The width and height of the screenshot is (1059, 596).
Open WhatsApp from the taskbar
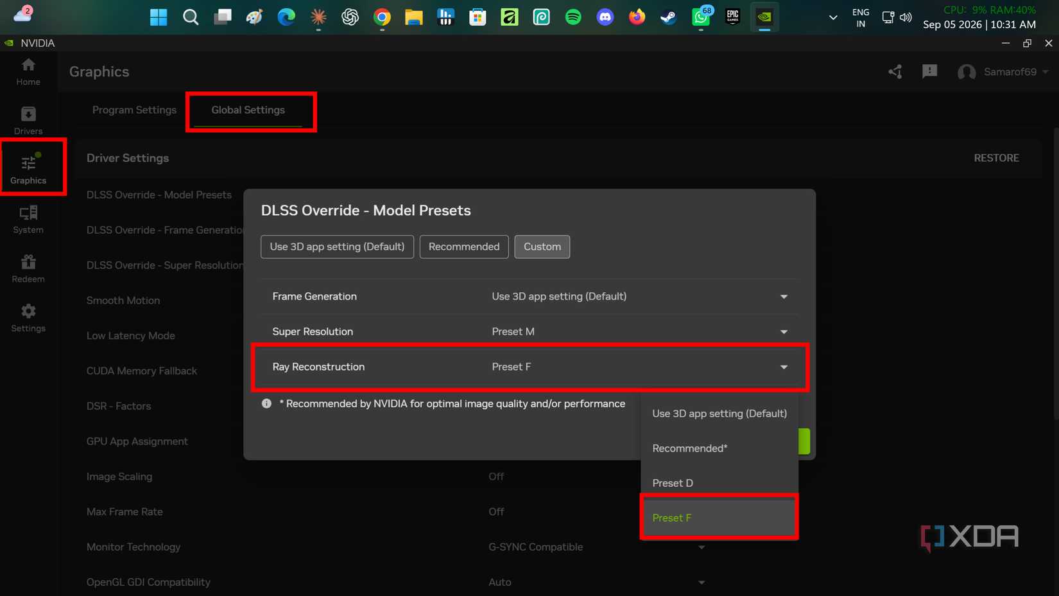pyautogui.click(x=701, y=17)
